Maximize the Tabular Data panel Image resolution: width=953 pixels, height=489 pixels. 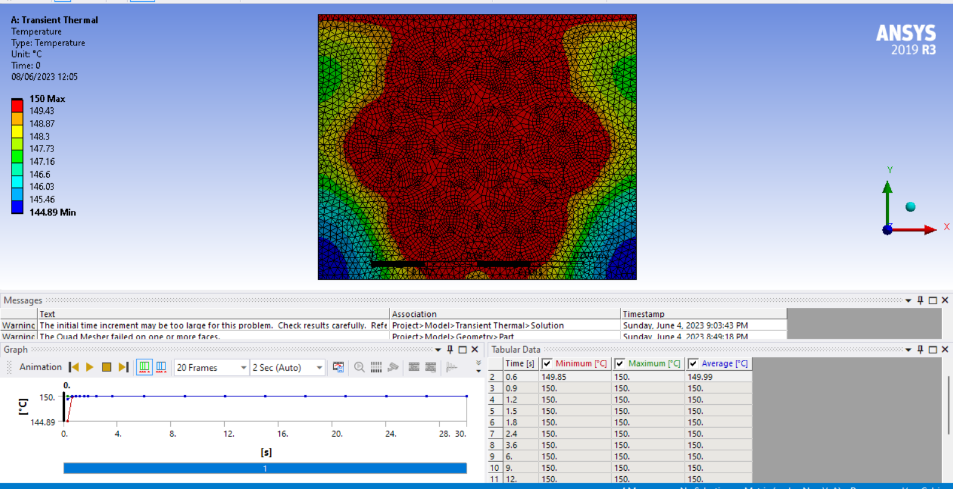933,350
